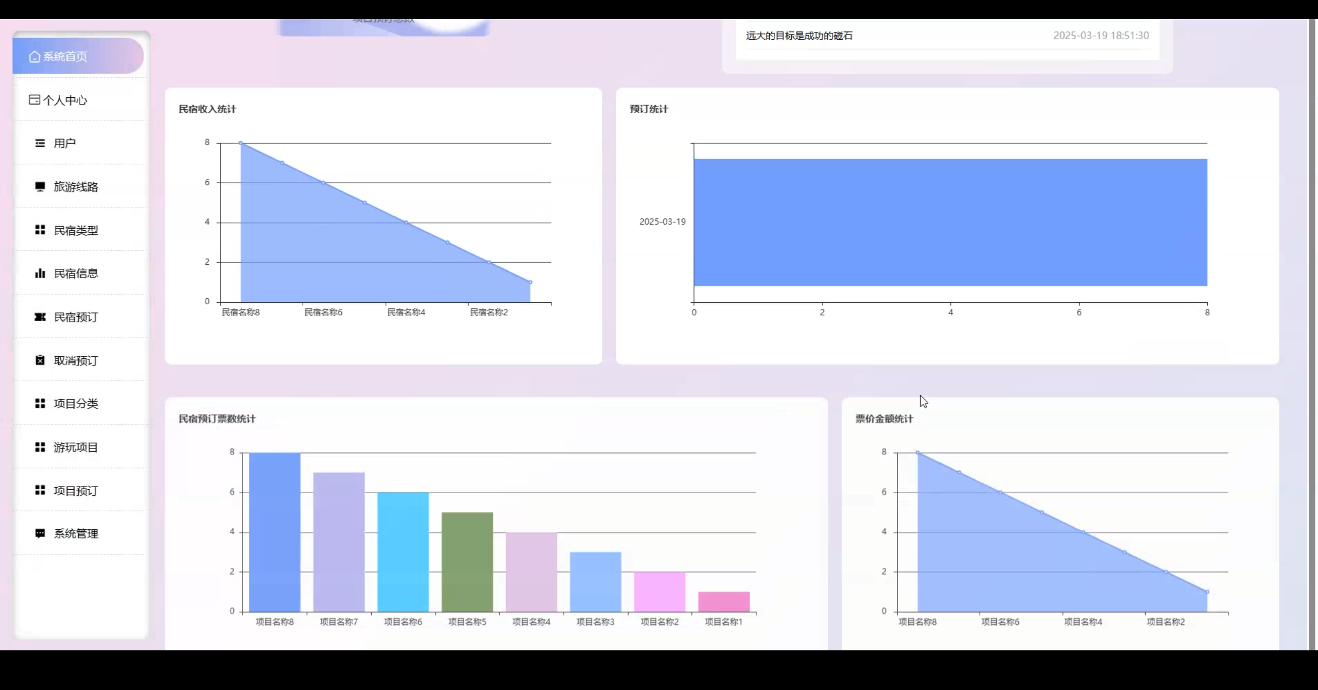
Task: Click the grid icon next to 民宿类型
Action: tap(40, 230)
